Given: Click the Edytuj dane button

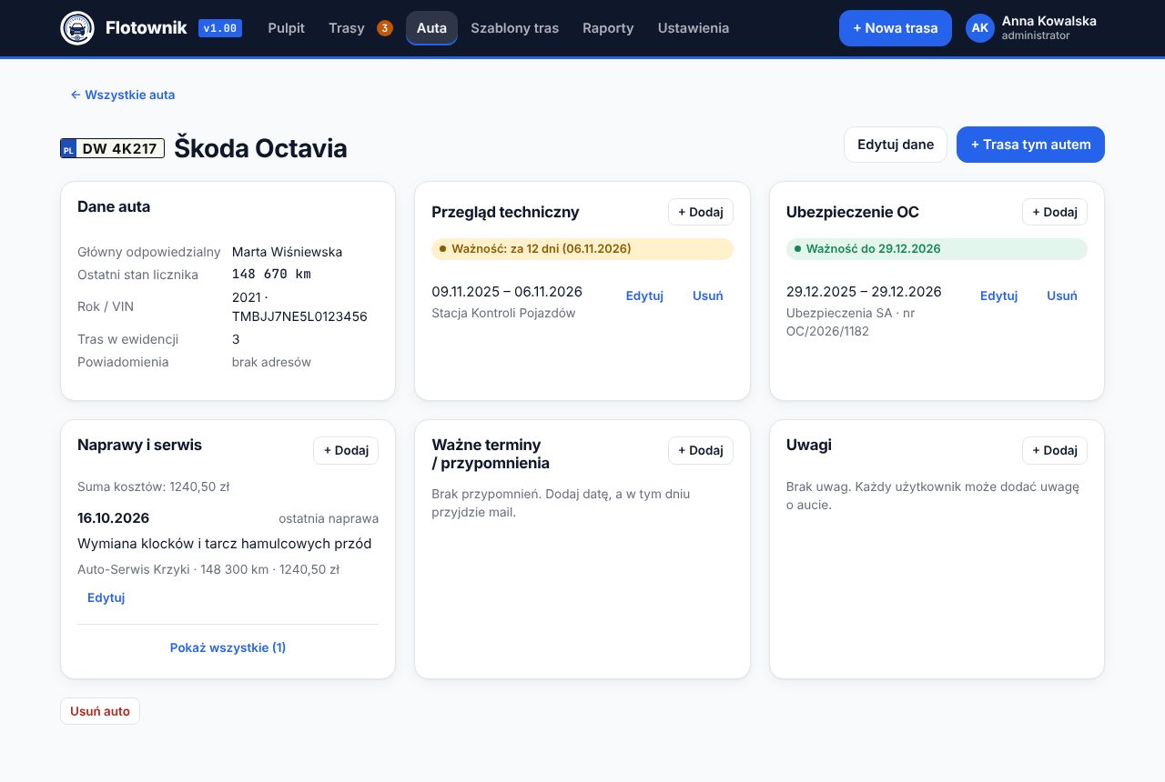Looking at the screenshot, I should click(896, 145).
